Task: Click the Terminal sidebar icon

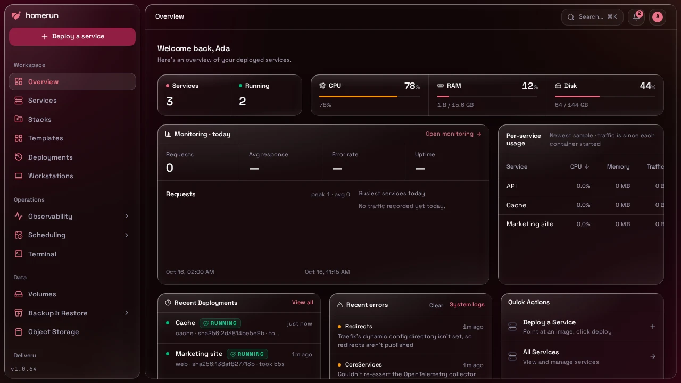Action: (19, 254)
